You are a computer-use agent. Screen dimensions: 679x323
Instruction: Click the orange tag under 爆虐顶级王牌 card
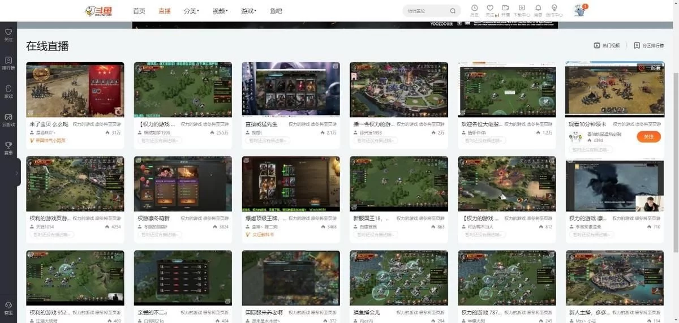[x=260, y=235]
